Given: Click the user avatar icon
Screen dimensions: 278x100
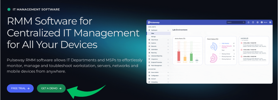Looking at the screenshot, I should point(262,22).
